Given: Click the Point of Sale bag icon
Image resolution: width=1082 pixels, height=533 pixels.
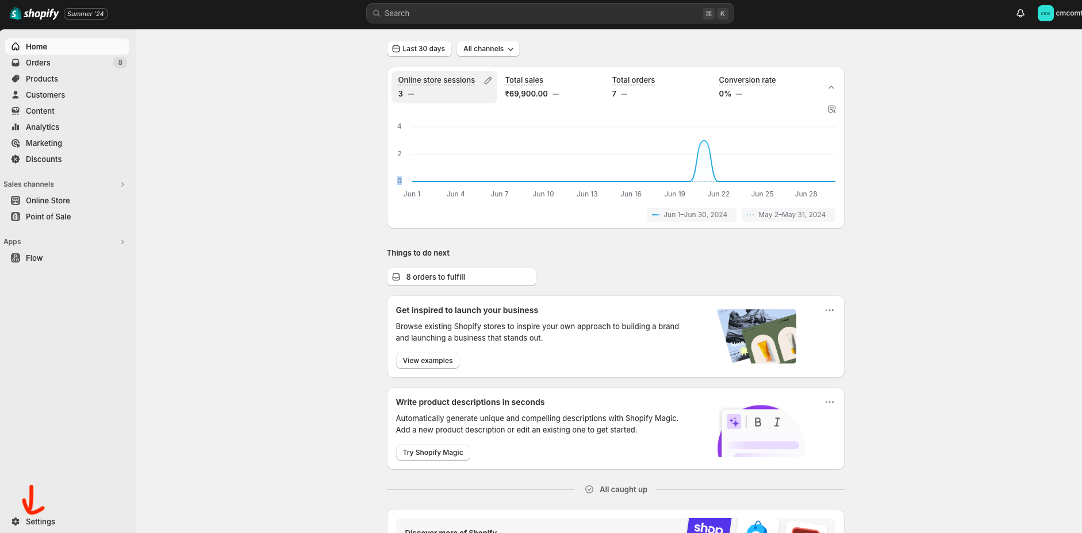Looking at the screenshot, I should pyautogui.click(x=16, y=217).
